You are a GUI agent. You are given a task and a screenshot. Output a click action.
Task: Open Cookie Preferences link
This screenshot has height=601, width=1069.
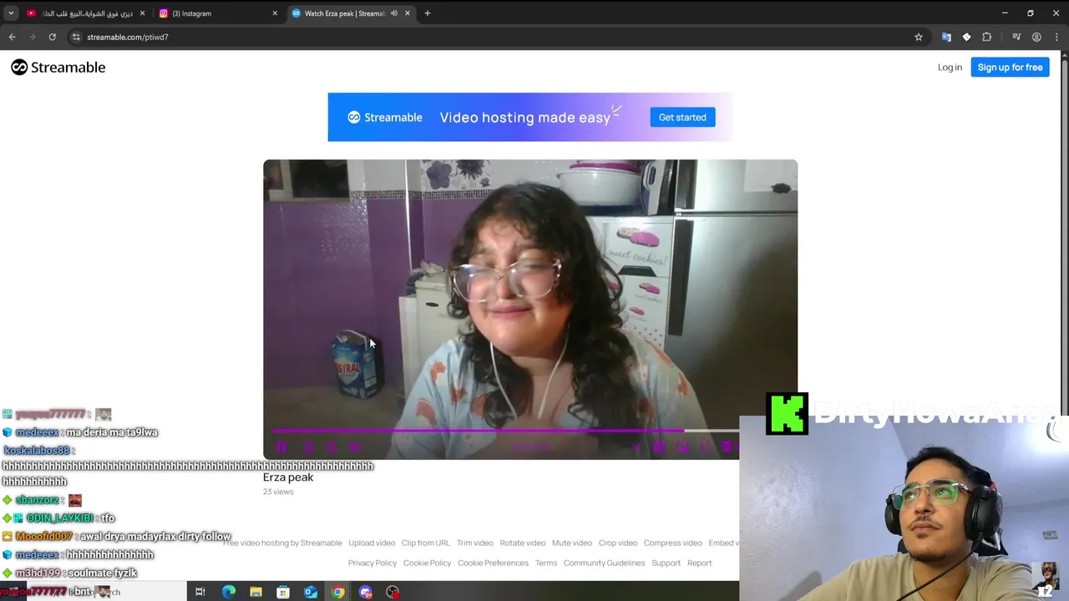click(493, 563)
